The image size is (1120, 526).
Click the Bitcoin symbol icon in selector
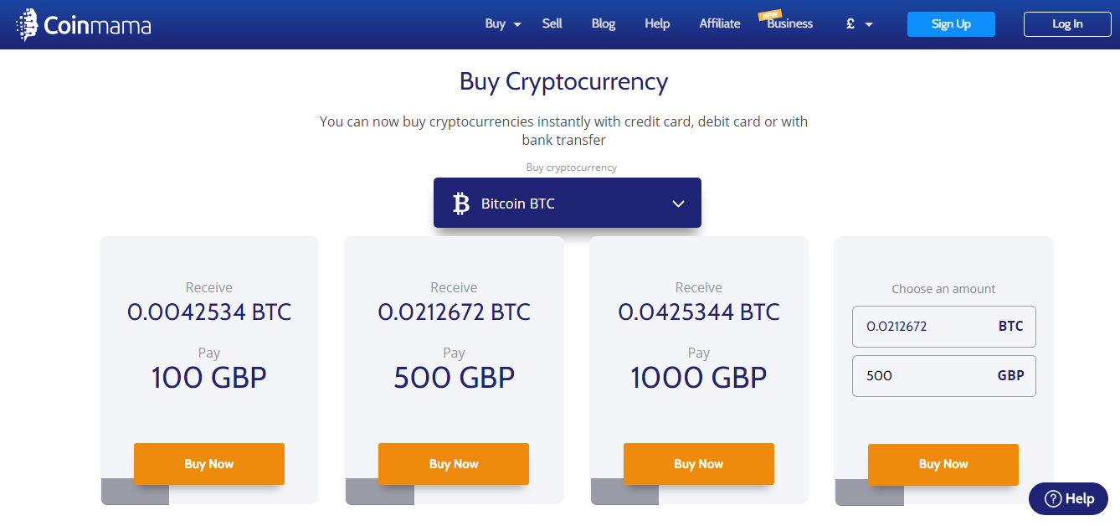[x=461, y=204]
